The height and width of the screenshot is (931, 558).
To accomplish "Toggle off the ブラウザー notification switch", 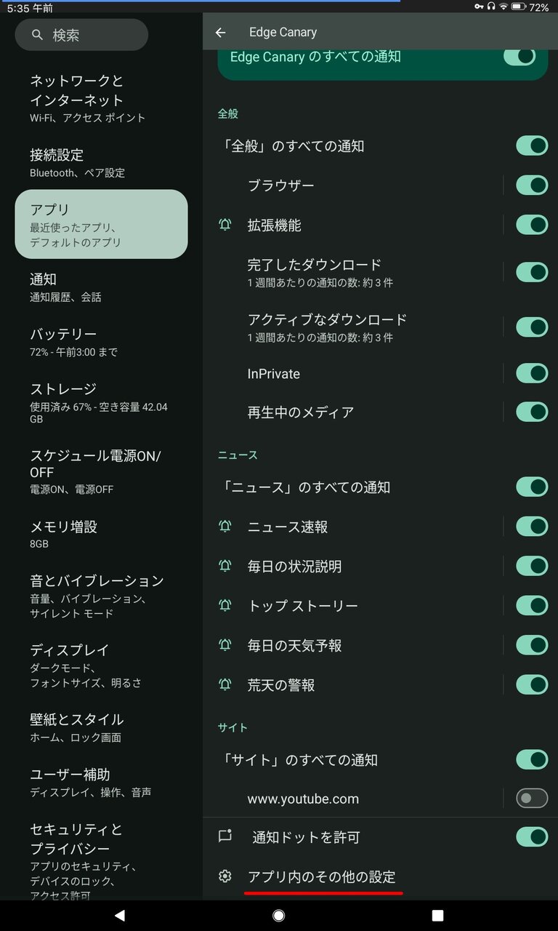I will 532,185.
